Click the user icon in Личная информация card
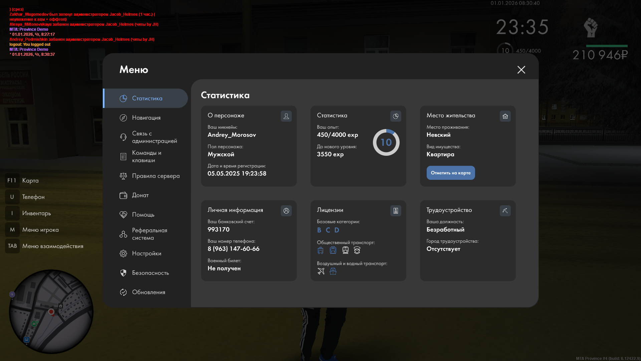This screenshot has height=361, width=641. click(x=286, y=211)
